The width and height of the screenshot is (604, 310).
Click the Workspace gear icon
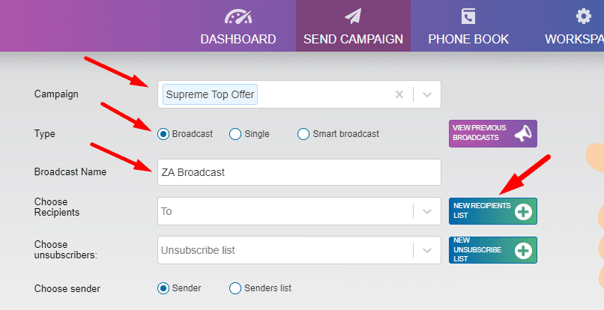coord(583,16)
